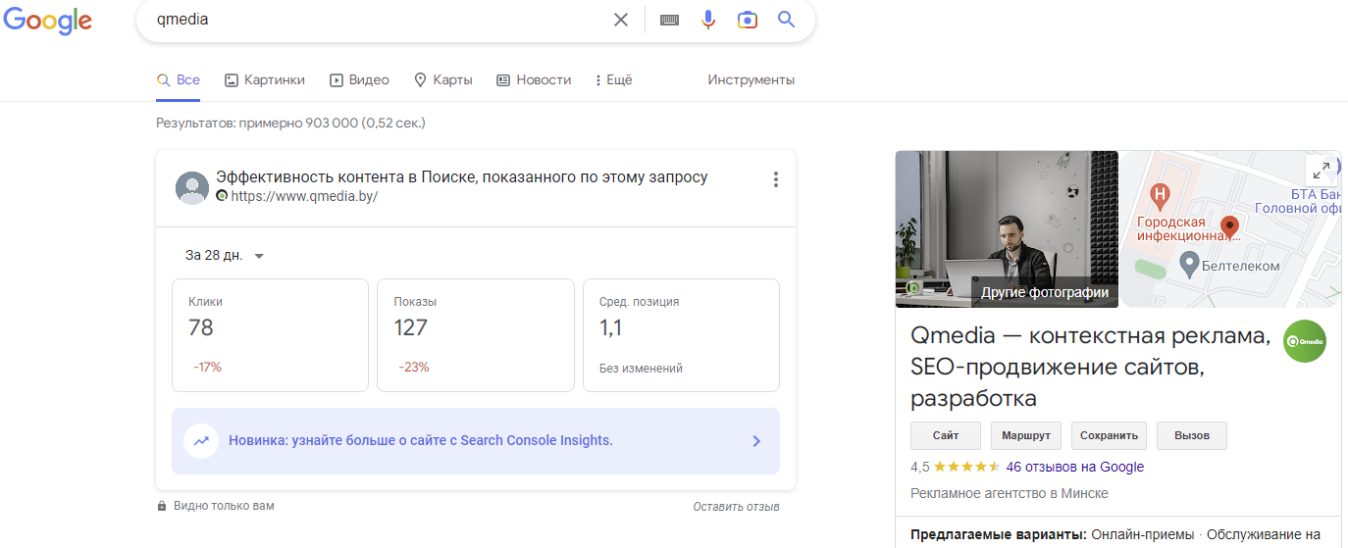Click the Результатов: примерно 903 000 text
This screenshot has height=548, width=1348.
290,124
